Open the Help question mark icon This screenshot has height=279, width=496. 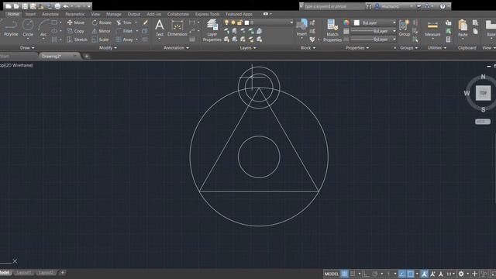click(x=443, y=6)
